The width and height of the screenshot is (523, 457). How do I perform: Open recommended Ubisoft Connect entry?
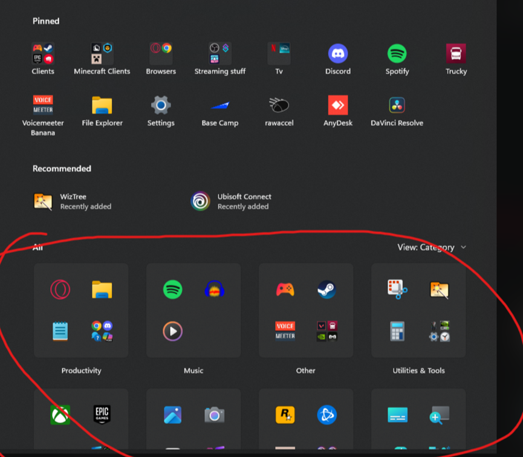231,201
